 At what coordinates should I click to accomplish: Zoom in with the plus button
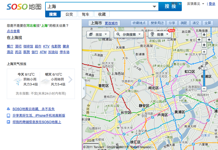pyautogui.click(x=204, y=52)
